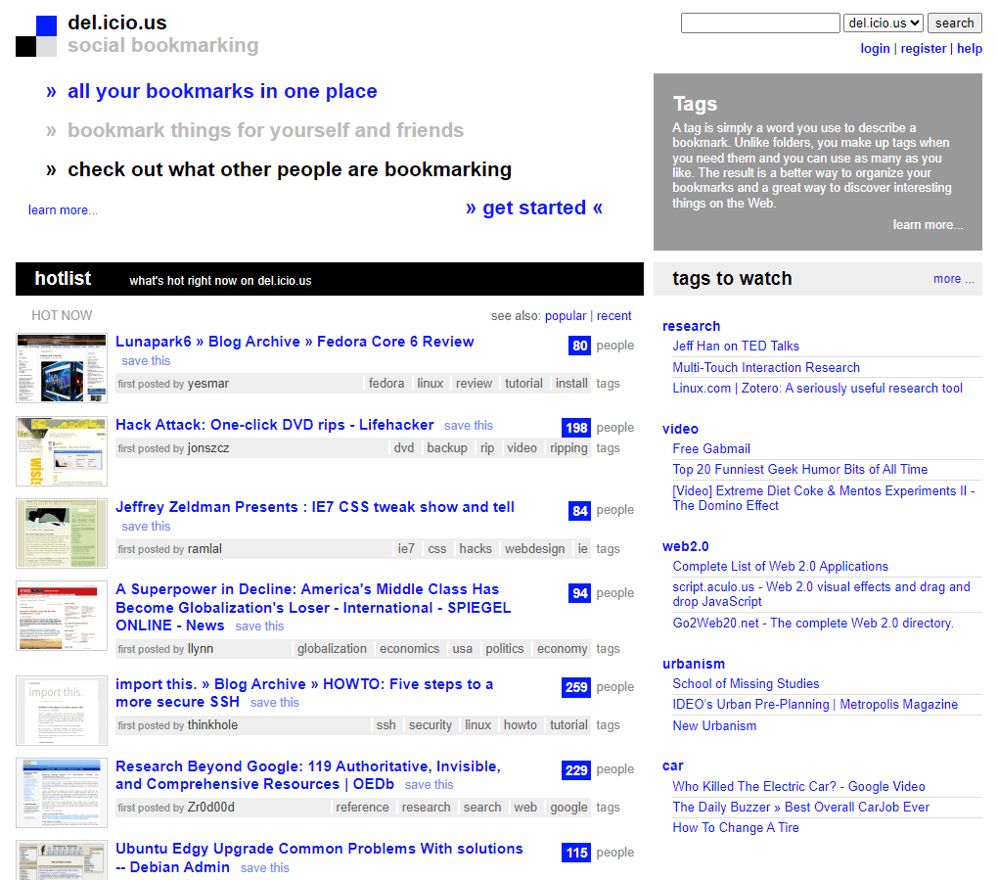The width and height of the screenshot is (998, 880).
Task: Click learn more below the taglines
Action: pos(63,210)
